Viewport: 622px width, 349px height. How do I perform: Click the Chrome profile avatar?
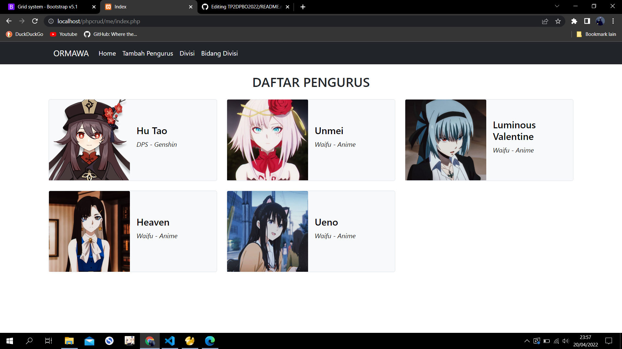[600, 21]
